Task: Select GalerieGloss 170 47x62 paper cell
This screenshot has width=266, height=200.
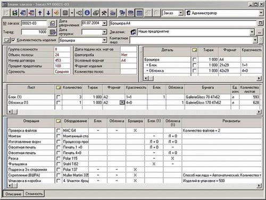Action: point(207,102)
